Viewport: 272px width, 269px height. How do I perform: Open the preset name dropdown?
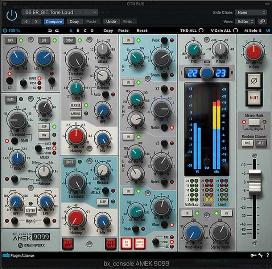[60, 12]
